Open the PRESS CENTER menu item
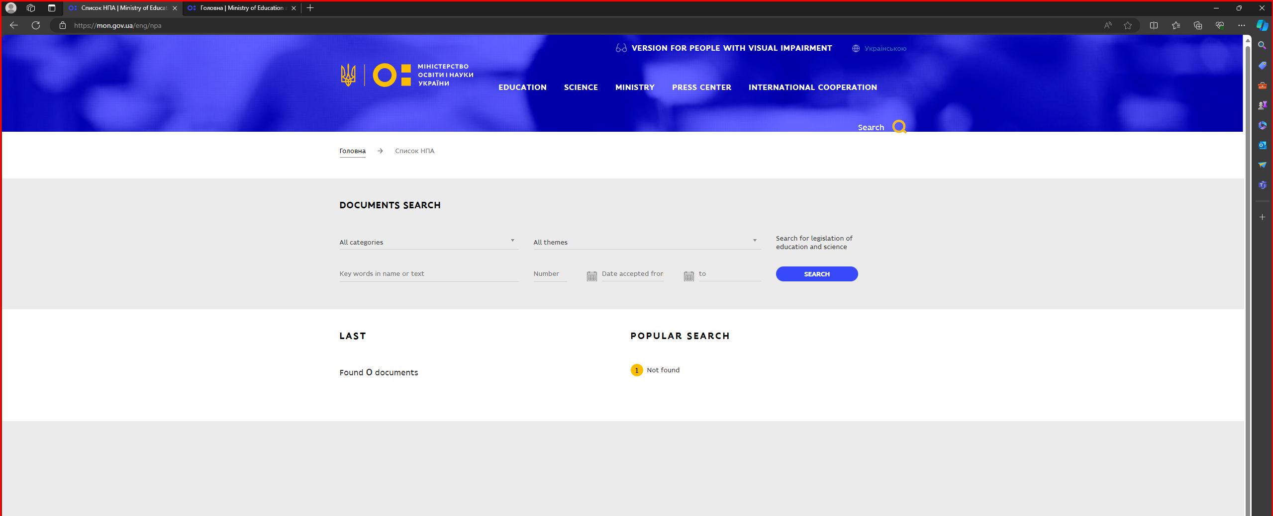Screen dimensions: 1273x516 point(701,87)
